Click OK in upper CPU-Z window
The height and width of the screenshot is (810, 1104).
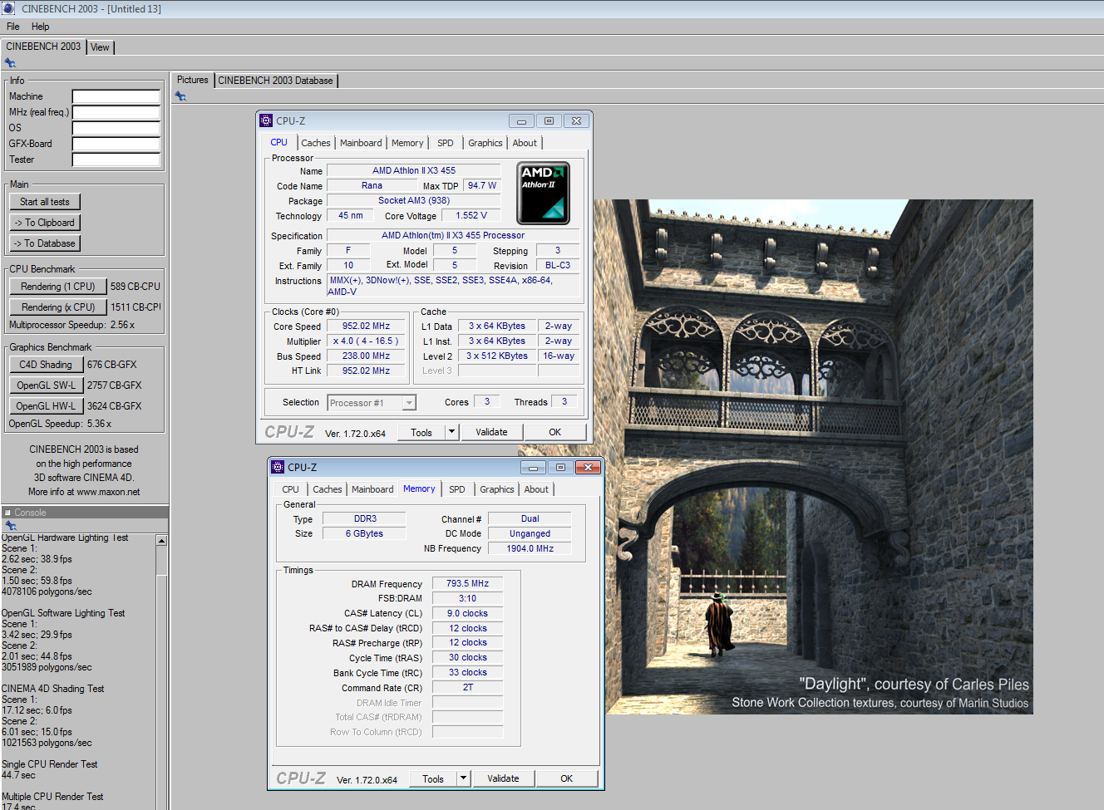pos(554,432)
